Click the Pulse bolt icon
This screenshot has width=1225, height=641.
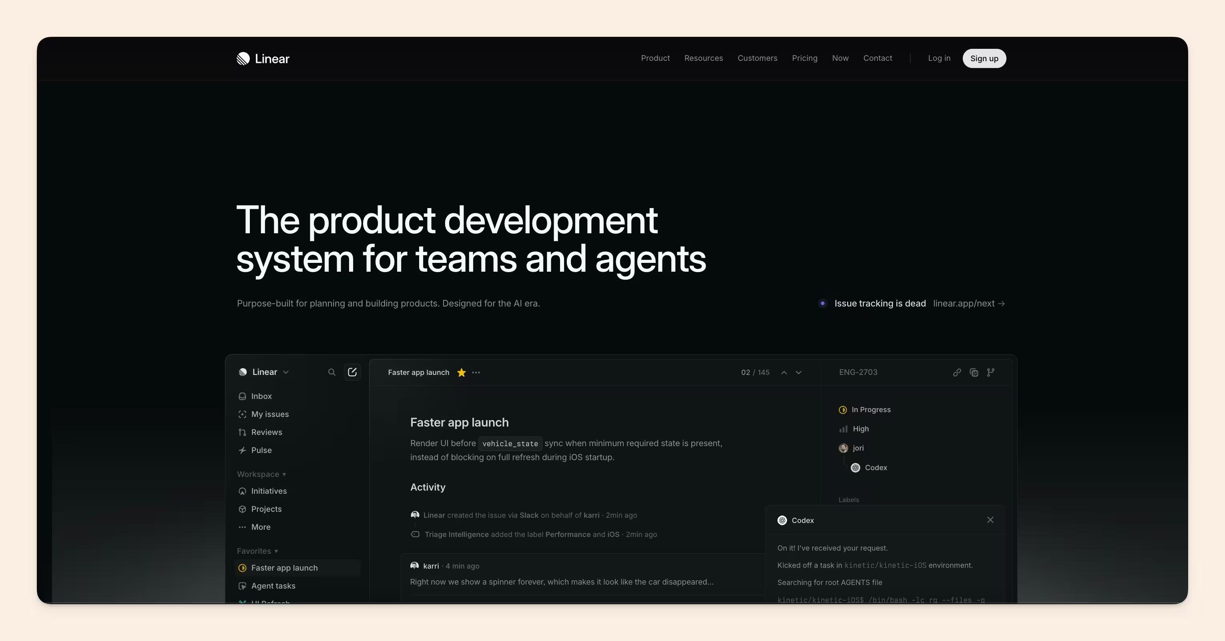[x=242, y=451]
